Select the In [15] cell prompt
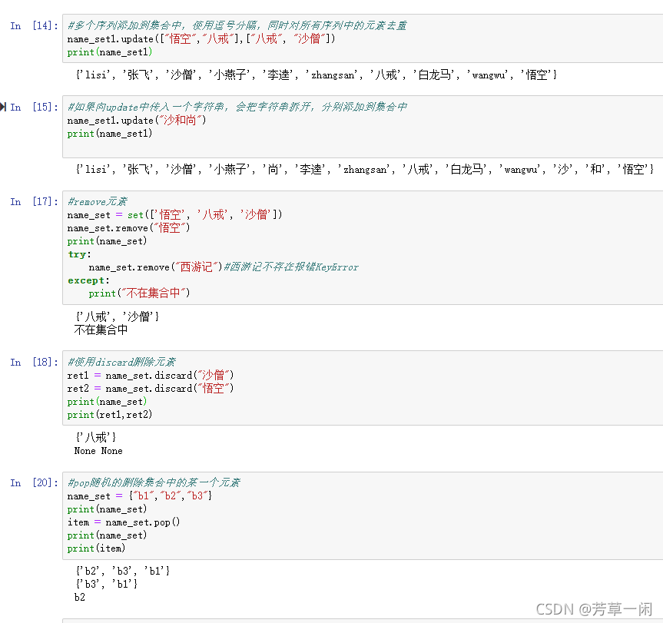The height and width of the screenshot is (623, 663). click(x=34, y=107)
